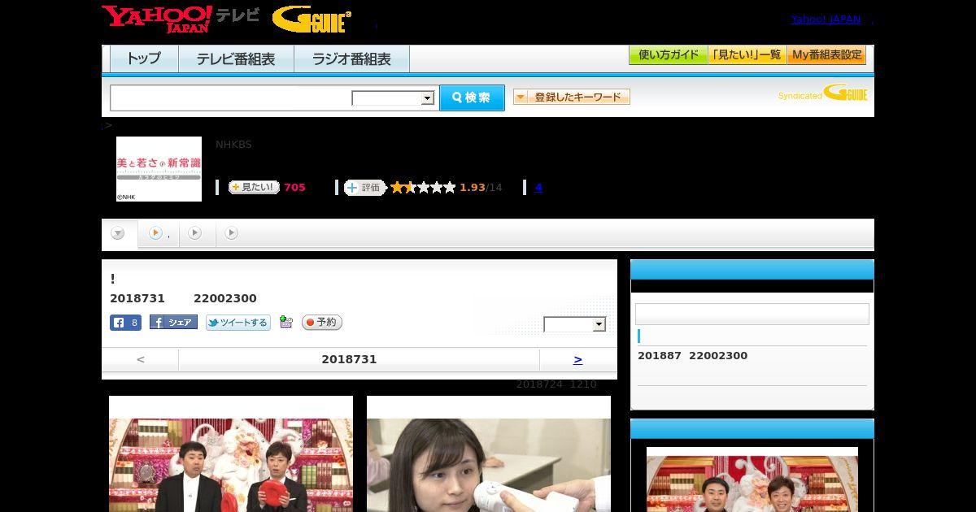Image resolution: width=976 pixels, height=512 pixels.
Task: Click the sidebar input box
Action: coord(752,315)
